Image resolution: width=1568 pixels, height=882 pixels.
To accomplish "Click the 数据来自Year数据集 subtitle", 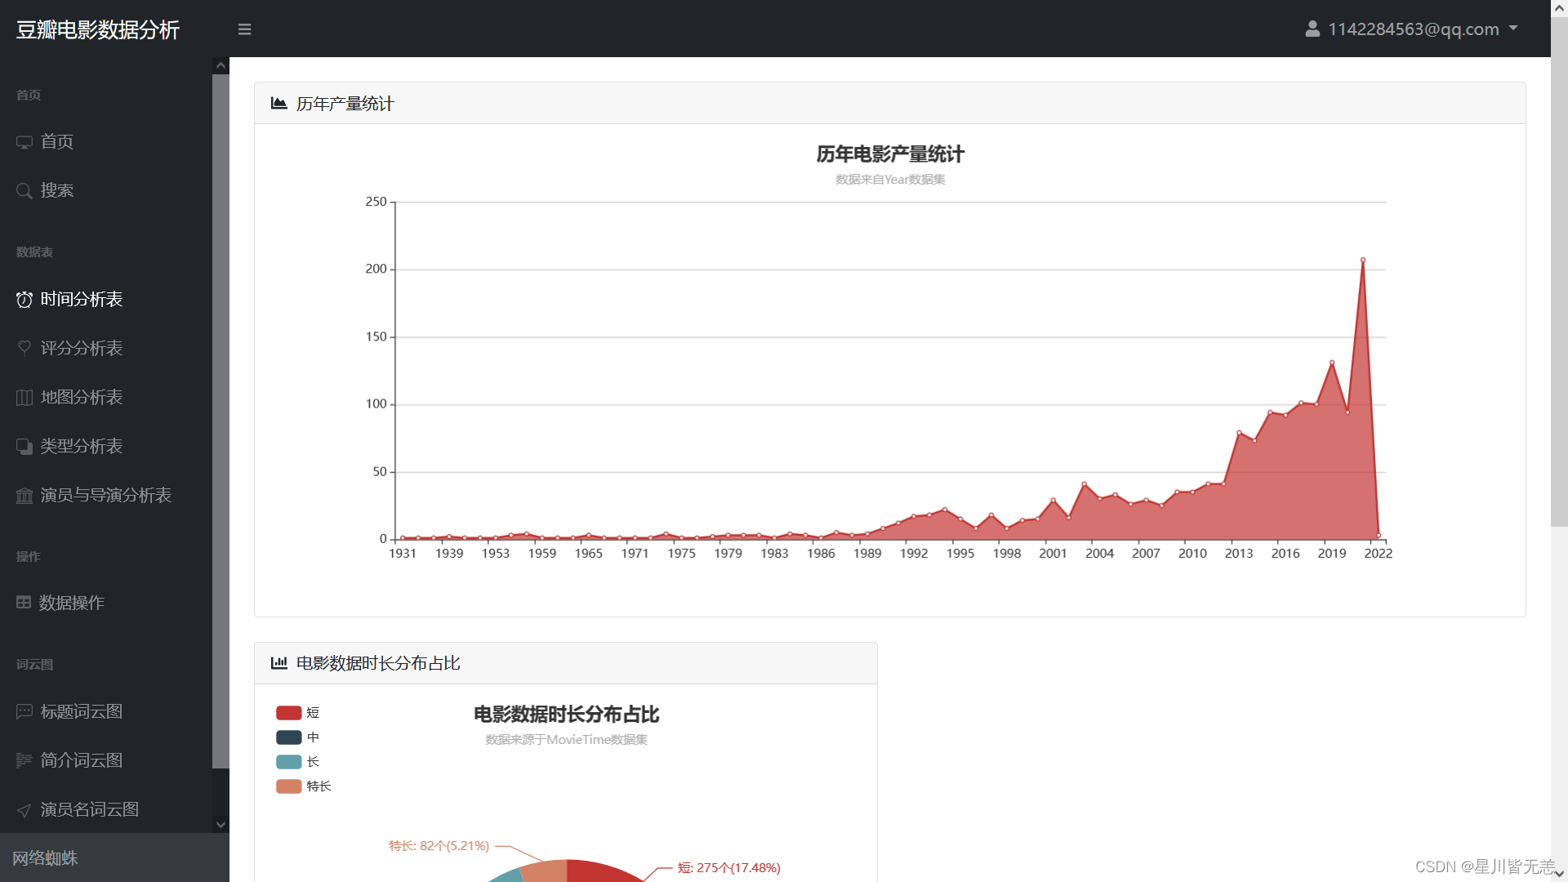I will (x=890, y=180).
